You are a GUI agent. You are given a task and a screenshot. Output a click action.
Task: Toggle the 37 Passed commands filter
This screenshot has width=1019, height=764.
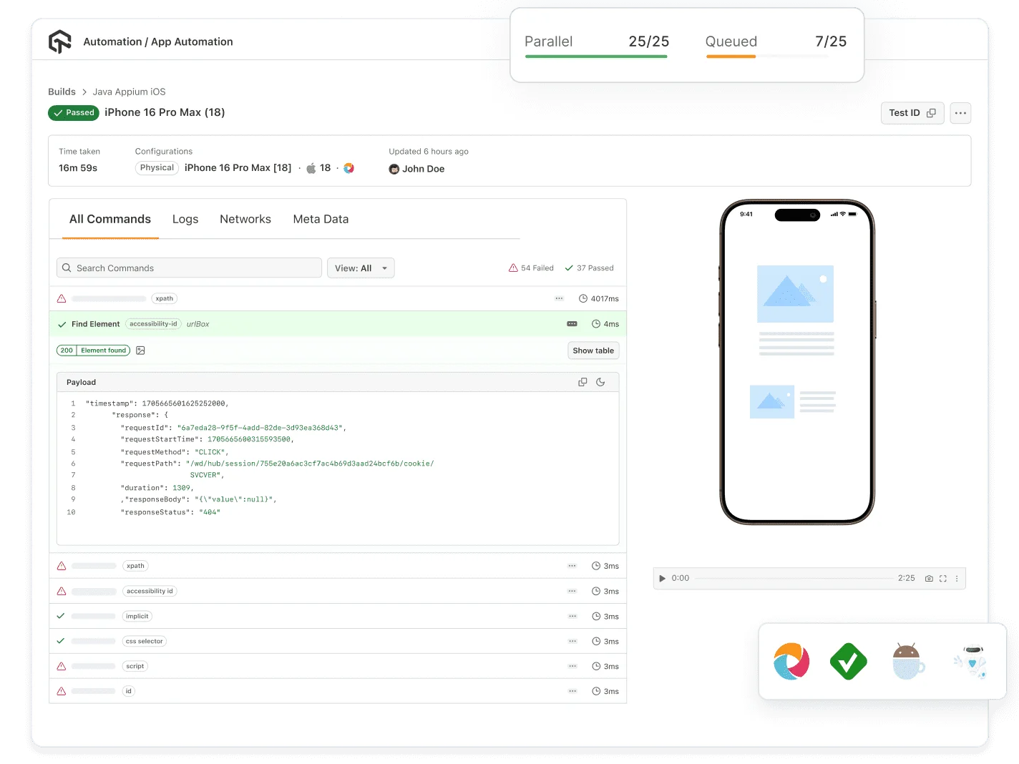tap(589, 268)
